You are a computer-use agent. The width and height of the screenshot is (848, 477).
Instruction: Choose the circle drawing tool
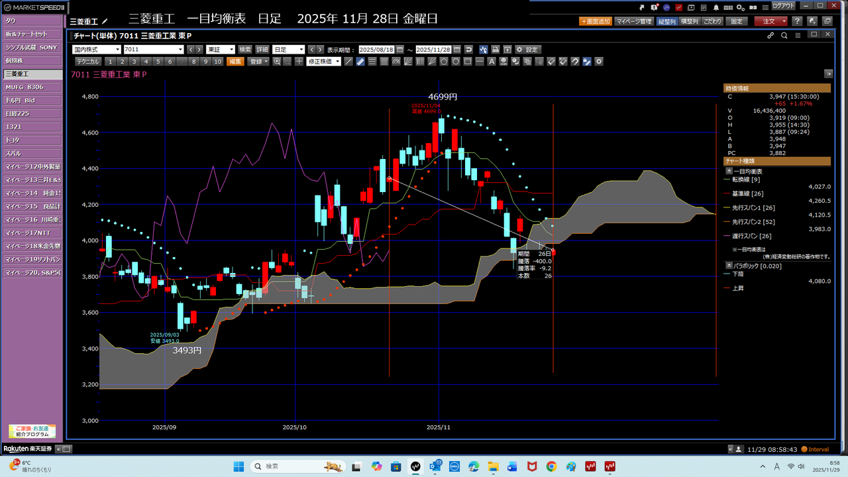point(456,62)
